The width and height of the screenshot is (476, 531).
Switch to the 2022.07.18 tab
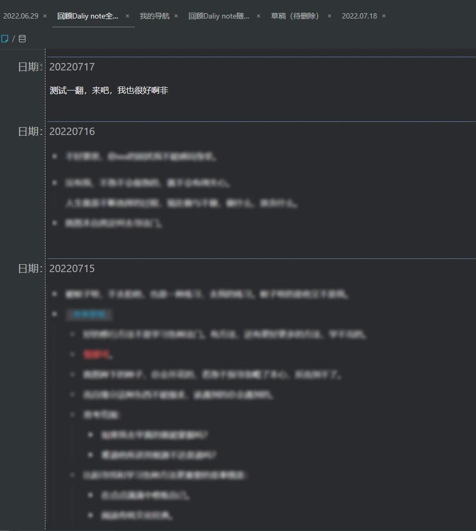click(359, 16)
